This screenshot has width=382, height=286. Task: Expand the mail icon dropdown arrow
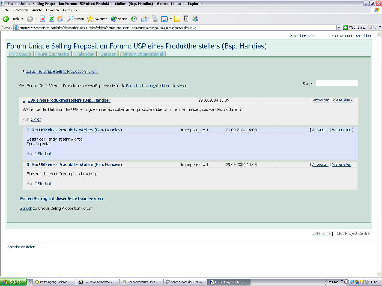[148, 19]
